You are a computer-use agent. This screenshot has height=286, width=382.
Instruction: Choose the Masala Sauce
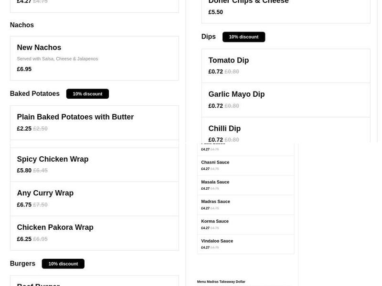coord(245,185)
